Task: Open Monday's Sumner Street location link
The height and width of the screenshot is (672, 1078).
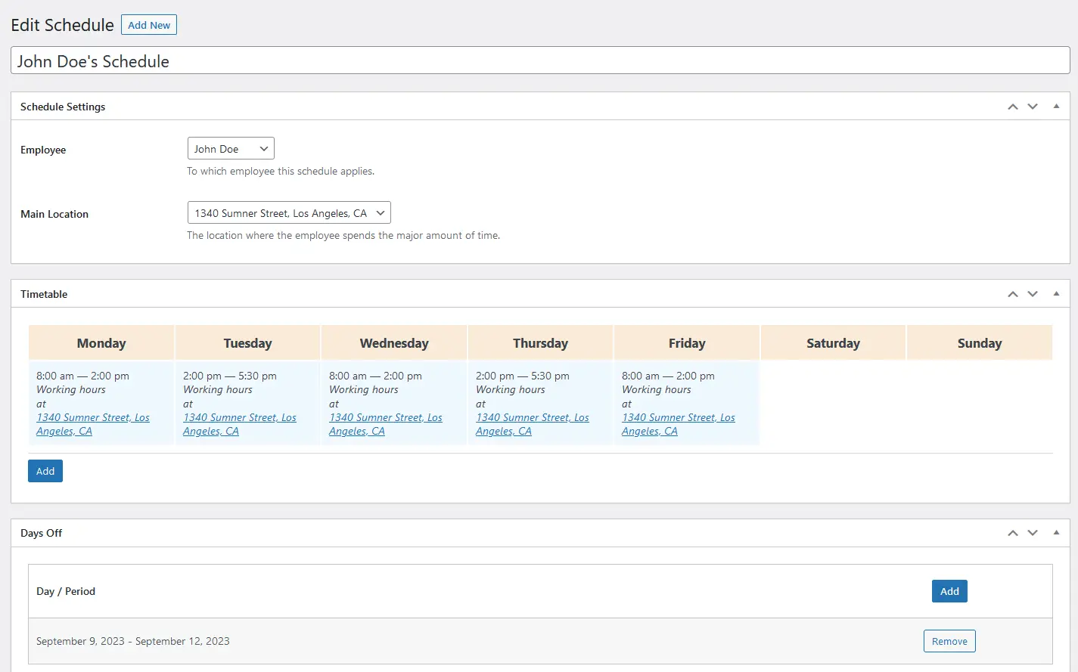Action: click(93, 424)
